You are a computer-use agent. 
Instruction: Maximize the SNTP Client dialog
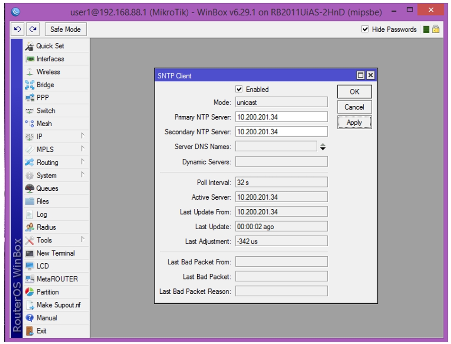point(360,75)
